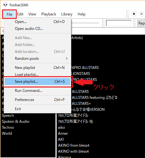Image resolution: width=145 pixels, height=158 pixels.
Task: Click the partially visible Rep button
Action: tap(141, 23)
